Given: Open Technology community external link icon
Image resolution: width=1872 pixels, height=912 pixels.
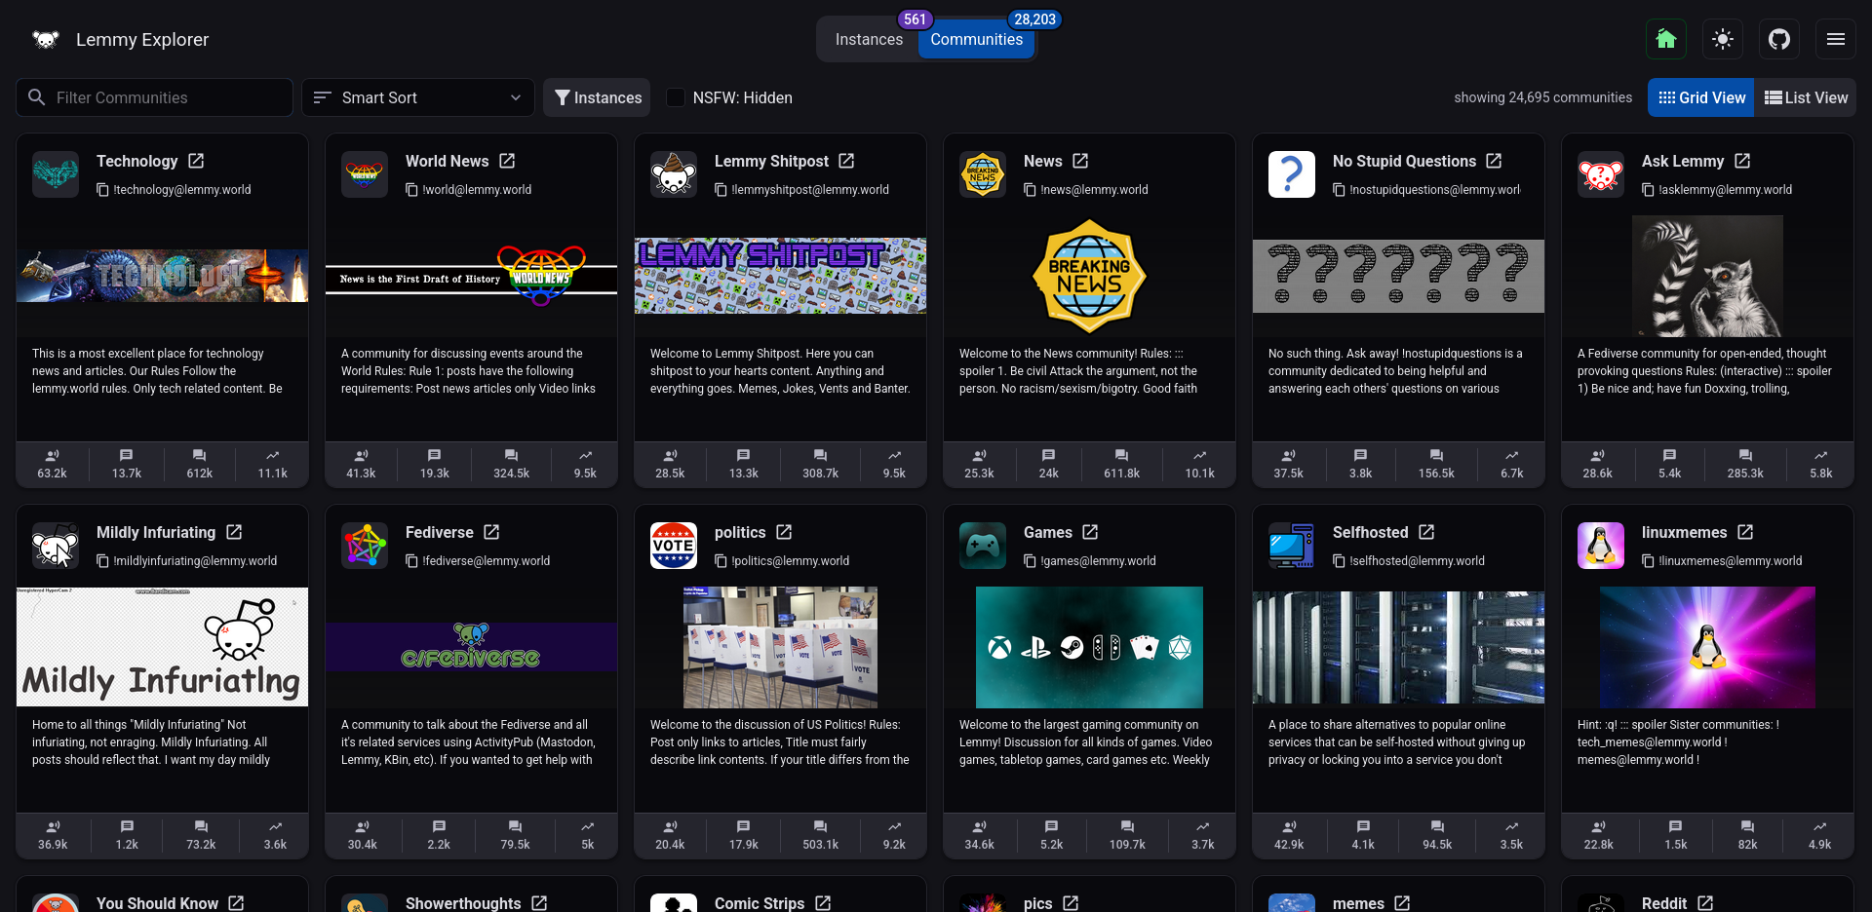Looking at the screenshot, I should pos(196,161).
